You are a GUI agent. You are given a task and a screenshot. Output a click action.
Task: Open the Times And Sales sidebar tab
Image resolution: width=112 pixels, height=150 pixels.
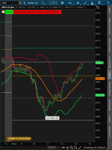tap(110, 26)
